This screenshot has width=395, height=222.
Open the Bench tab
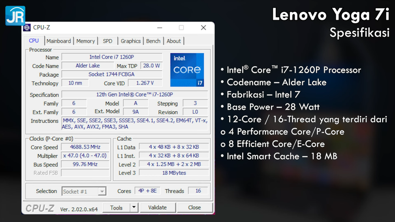click(x=153, y=41)
